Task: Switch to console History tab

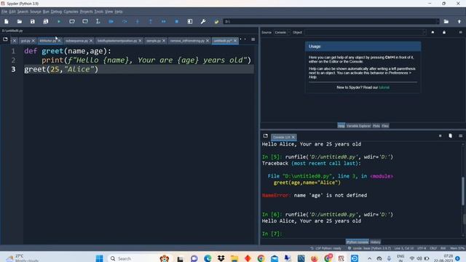Action: click(x=376, y=242)
